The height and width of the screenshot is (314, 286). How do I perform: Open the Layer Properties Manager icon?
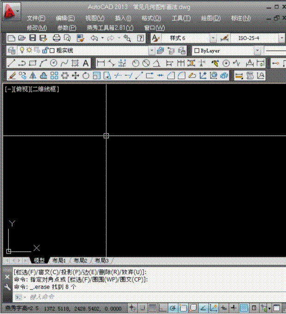pos(12,51)
